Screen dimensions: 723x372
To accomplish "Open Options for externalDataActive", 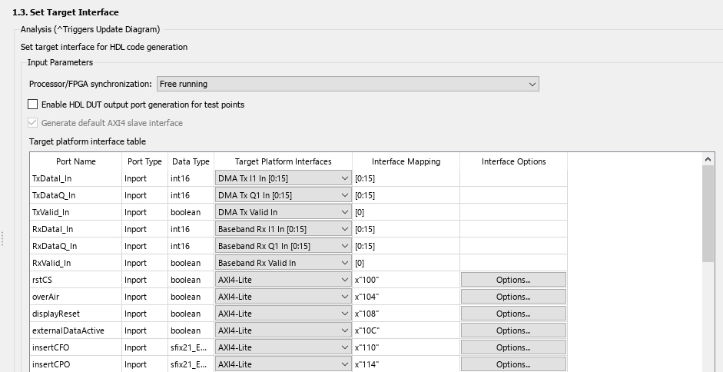I will click(x=513, y=330).
